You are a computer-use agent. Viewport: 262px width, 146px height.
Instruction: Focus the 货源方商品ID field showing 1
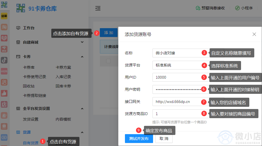tap(188, 114)
